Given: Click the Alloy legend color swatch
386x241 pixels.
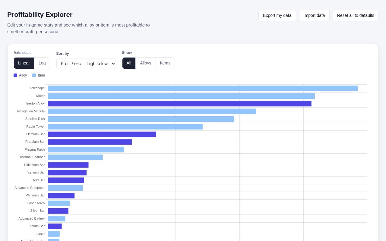Looking at the screenshot, I should (15, 75).
